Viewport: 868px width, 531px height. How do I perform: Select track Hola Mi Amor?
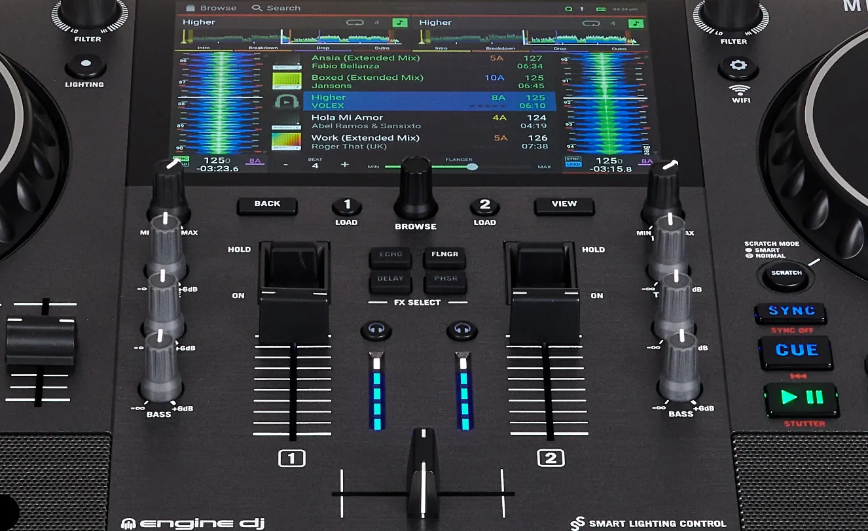pos(429,122)
